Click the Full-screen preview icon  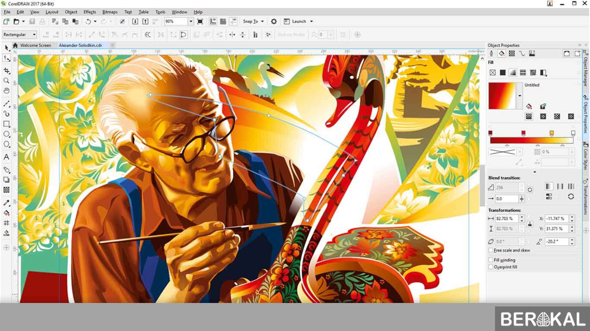[x=200, y=21]
